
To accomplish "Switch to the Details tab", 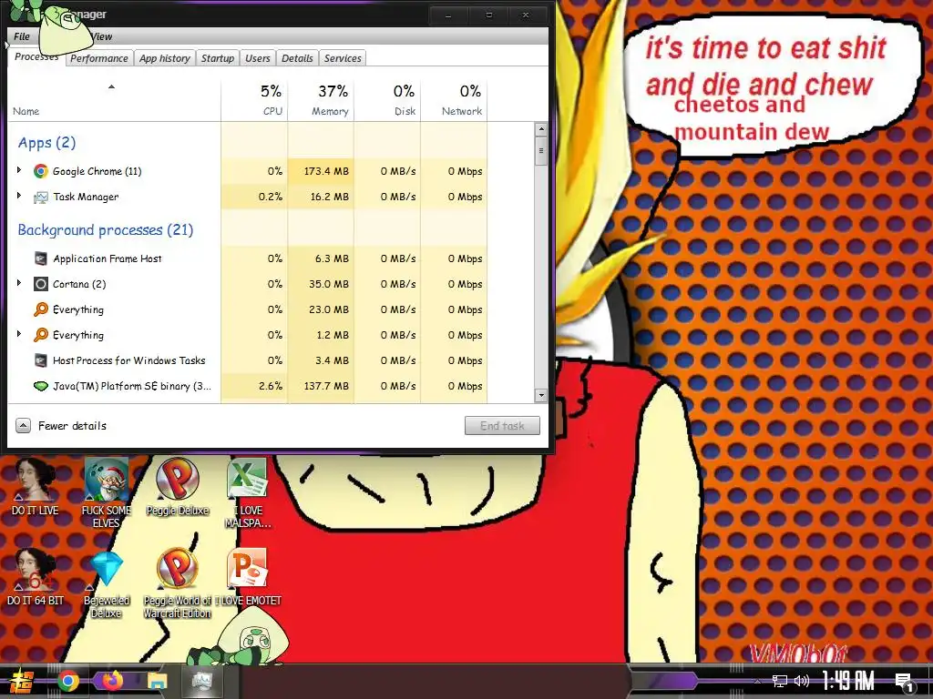I will click(x=297, y=58).
